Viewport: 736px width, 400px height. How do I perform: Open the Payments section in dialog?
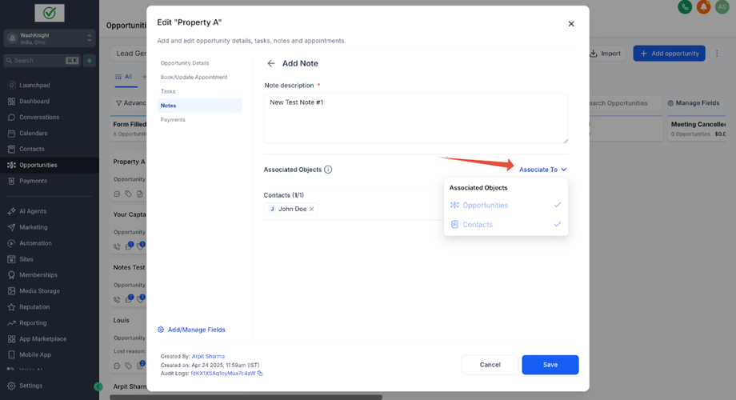click(173, 119)
